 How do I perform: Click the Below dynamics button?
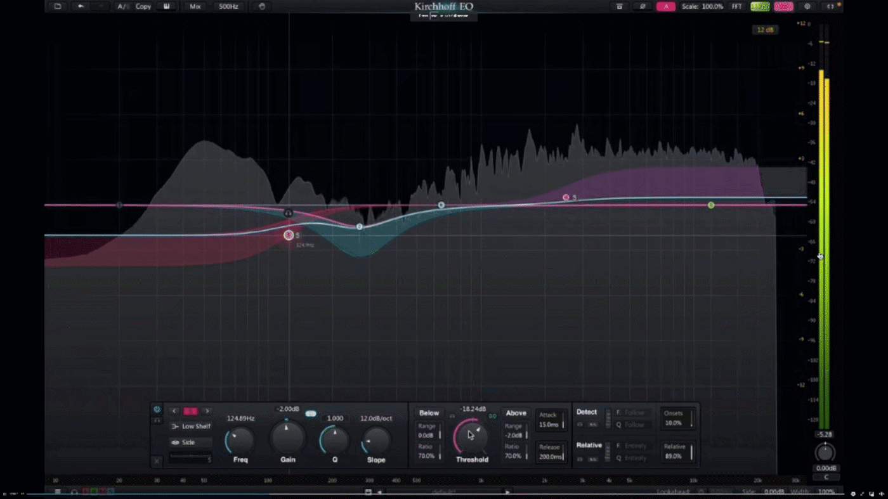(429, 413)
